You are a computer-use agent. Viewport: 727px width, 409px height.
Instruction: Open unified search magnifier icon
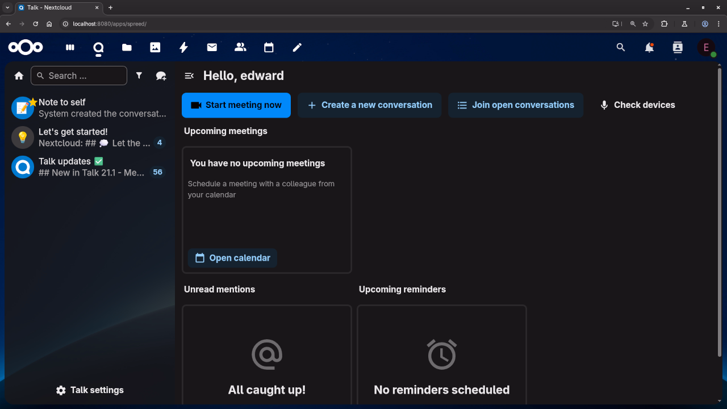click(x=621, y=48)
